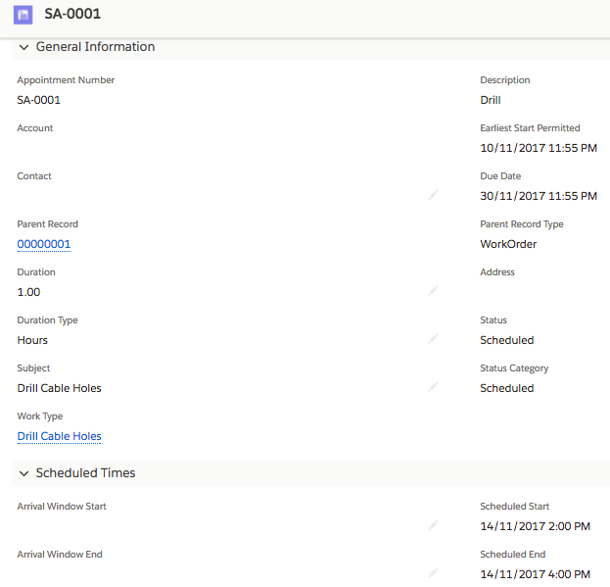
Task: Click the Due Date value 30/11/2017 11:55 PM
Action: click(538, 196)
